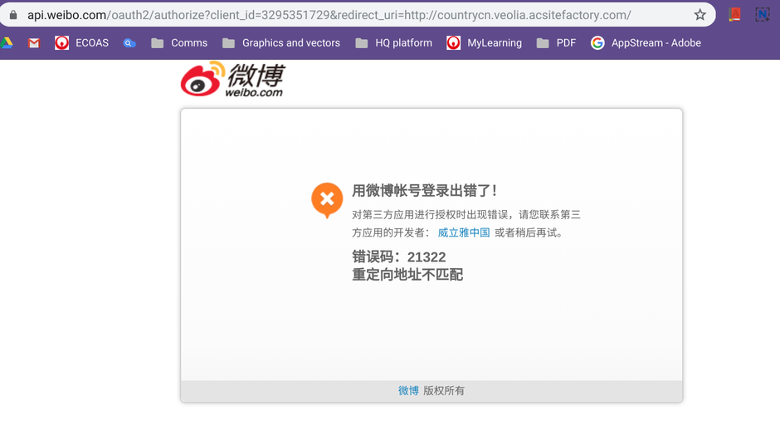Open the PDF bookmark folder

pyautogui.click(x=556, y=43)
